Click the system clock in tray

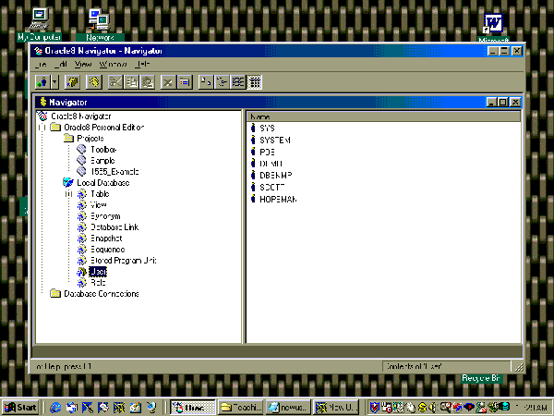pyautogui.click(x=533, y=408)
